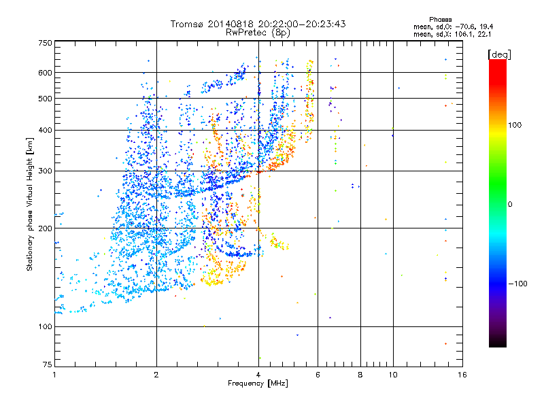Click the y-axis title 'Stationary phase Virtual Height [km]'

tap(30, 204)
